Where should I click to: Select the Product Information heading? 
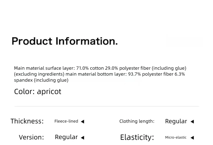(65, 41)
